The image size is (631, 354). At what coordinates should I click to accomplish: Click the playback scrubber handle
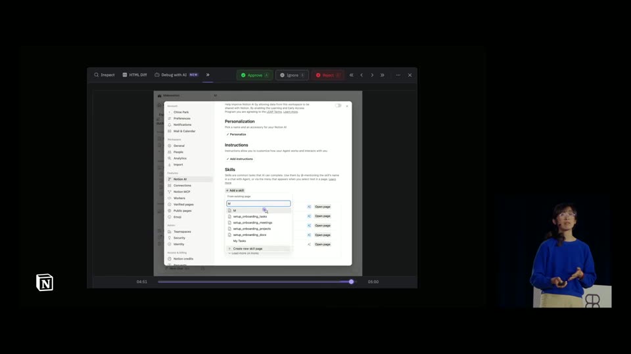point(351,282)
